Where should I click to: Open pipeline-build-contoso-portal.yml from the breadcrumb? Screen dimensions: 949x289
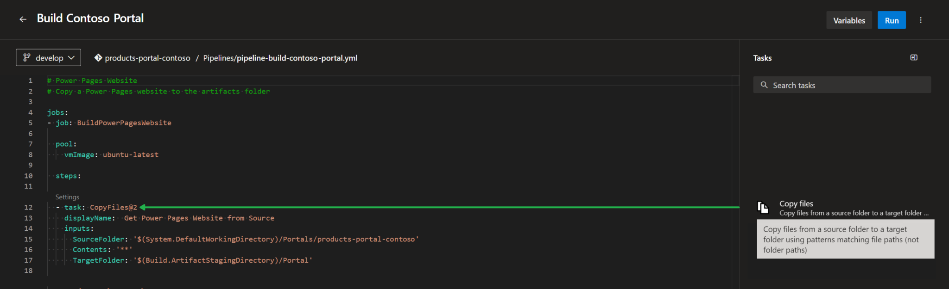click(297, 58)
